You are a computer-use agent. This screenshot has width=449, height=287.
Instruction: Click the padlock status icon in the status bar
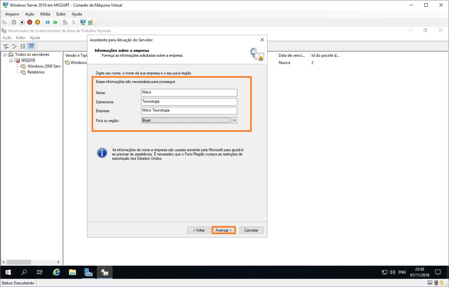point(441,283)
